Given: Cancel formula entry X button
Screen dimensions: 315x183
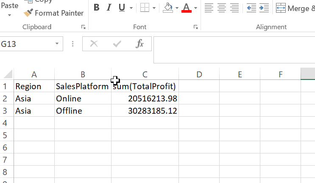Looking at the screenshot, I should (x=94, y=44).
